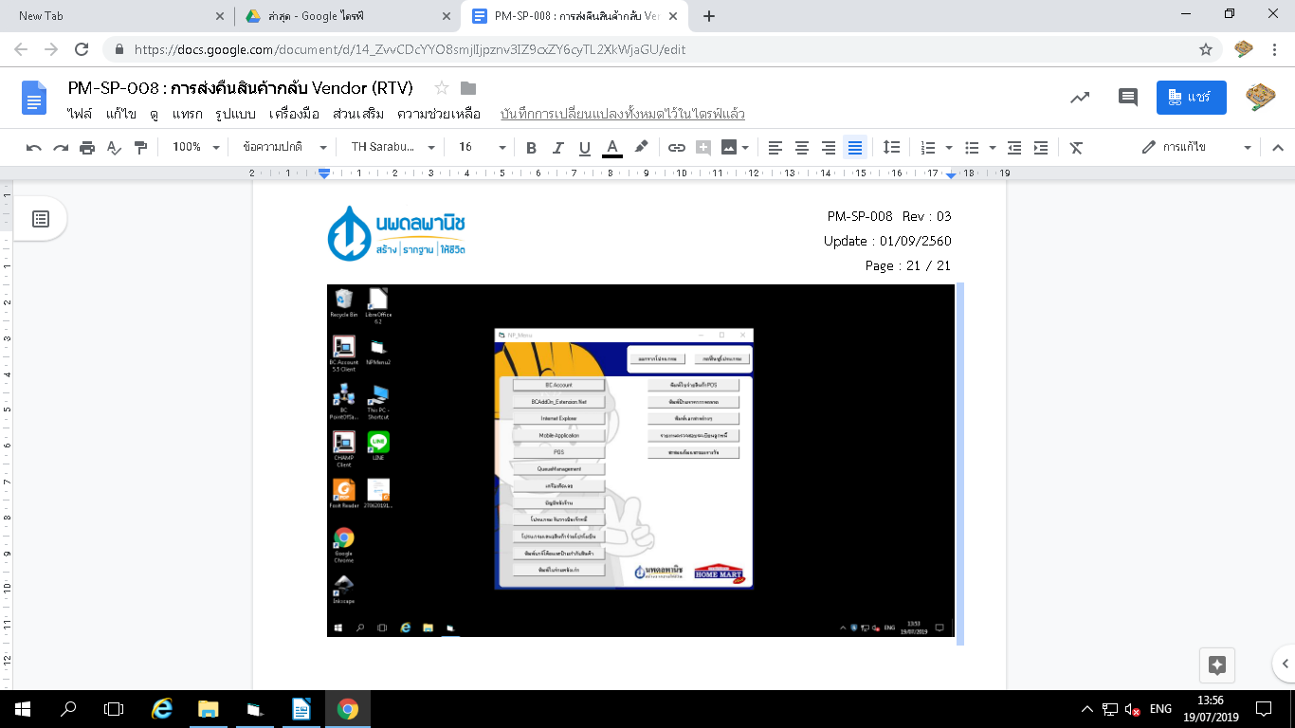The height and width of the screenshot is (728, 1295).
Task: Toggle underline formatting
Action: [x=584, y=148]
